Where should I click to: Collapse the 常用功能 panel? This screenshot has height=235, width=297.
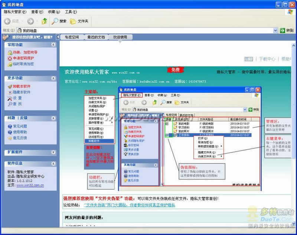click(x=53, y=45)
